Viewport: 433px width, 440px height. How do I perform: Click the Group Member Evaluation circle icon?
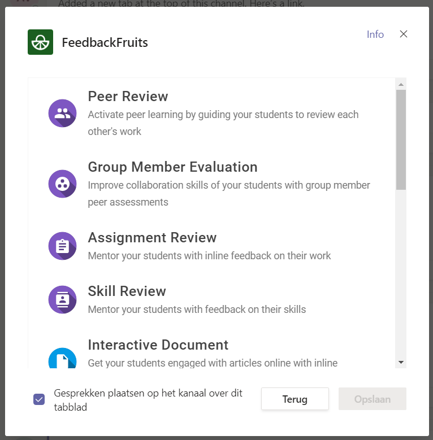click(x=62, y=184)
